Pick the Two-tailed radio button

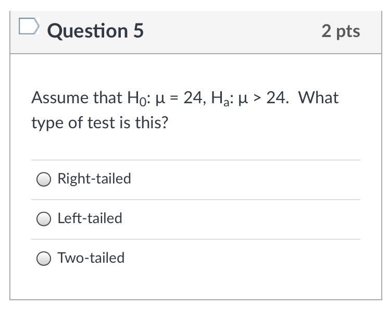click(44, 259)
